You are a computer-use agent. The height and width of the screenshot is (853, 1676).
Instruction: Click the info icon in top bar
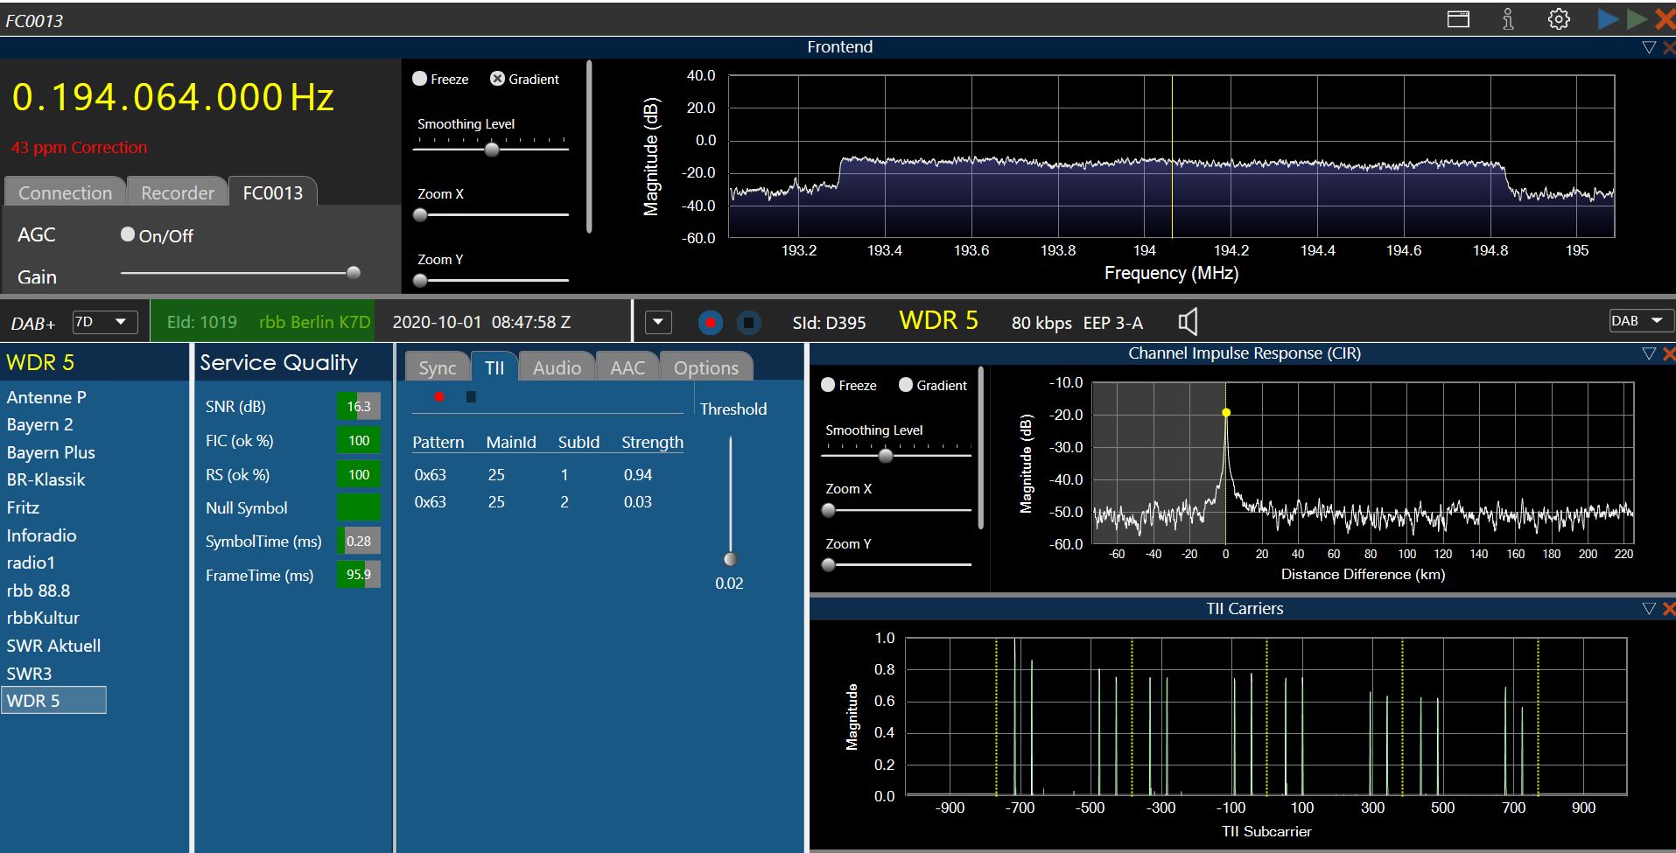click(x=1508, y=19)
